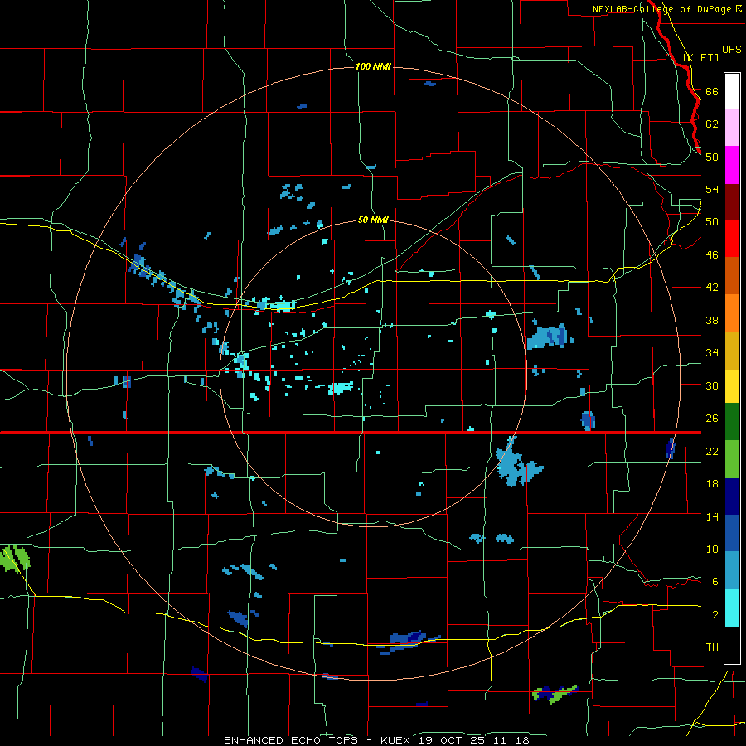Select the magenta swatch on the color scale

(x=732, y=165)
